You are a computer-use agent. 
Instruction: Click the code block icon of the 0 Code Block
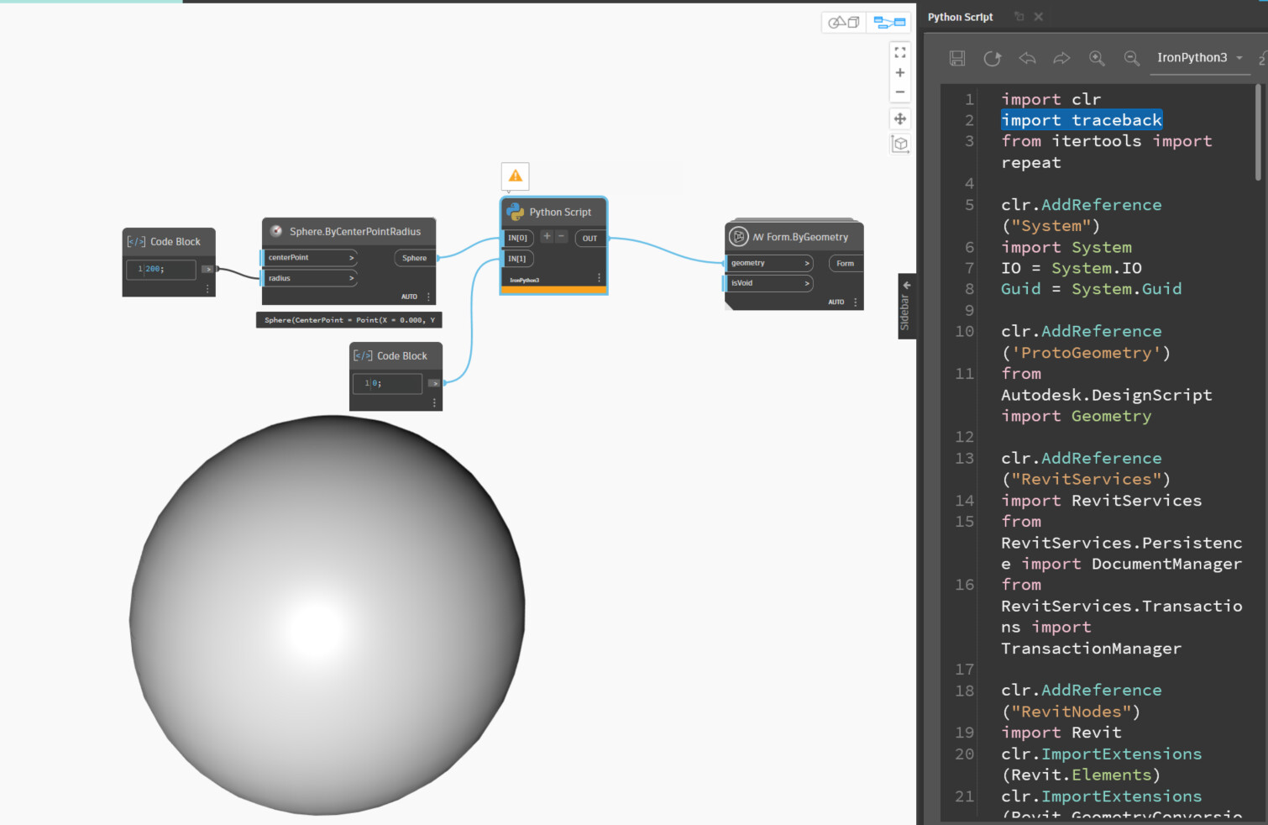363,355
